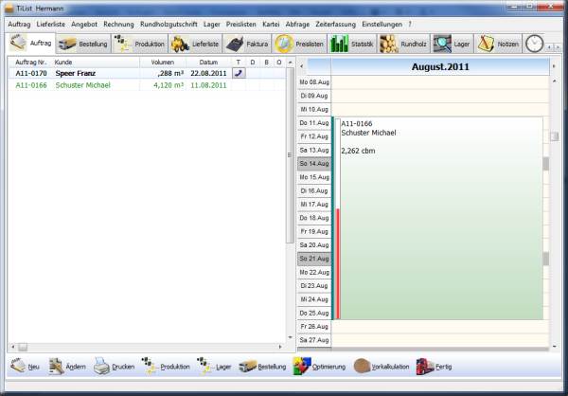Mark order as Fertig

pos(435,367)
